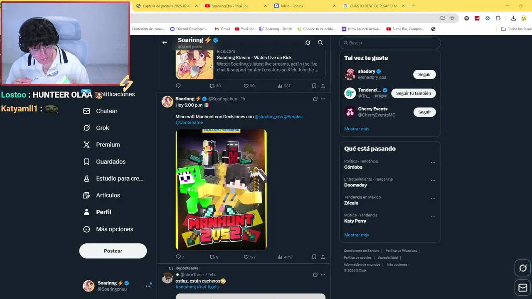Ask Grok about the @chor1tos repost
Viewport: 532px width, 299px height.
coord(315,275)
